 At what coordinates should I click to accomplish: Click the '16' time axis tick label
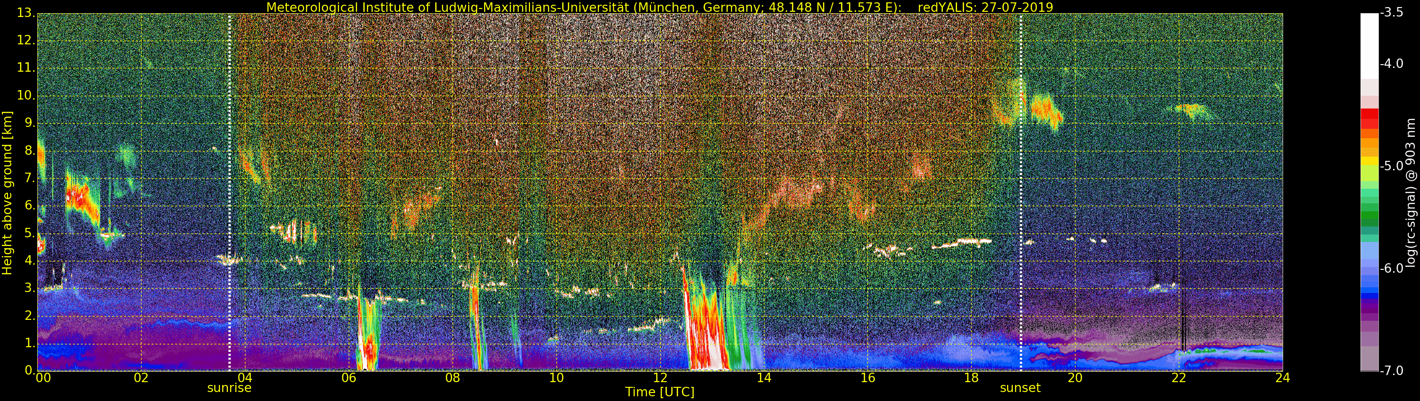[868, 378]
